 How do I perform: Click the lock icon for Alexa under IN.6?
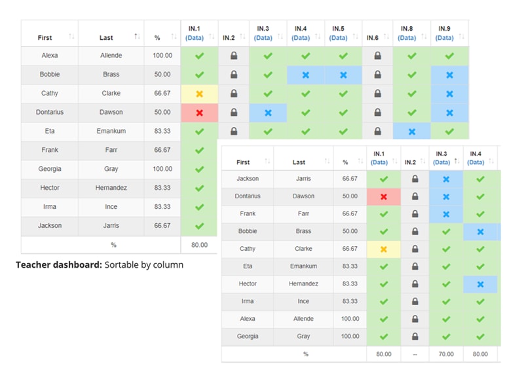(x=377, y=56)
